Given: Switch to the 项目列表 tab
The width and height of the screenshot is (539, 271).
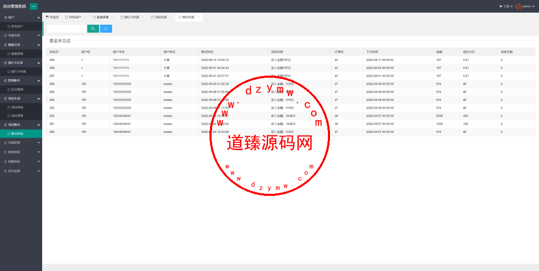Looking at the screenshot, I should (x=159, y=17).
